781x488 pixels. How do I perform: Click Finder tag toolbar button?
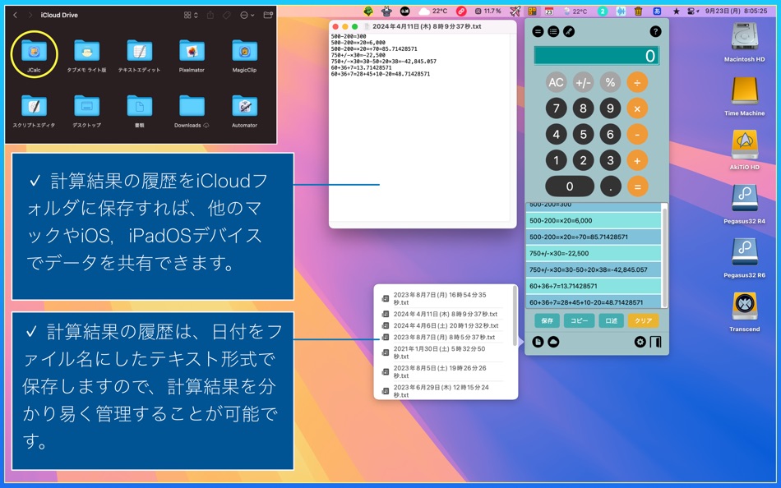coord(227,16)
